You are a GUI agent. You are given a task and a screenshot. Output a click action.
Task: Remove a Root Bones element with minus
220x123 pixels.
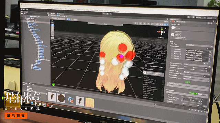(x=208, y=64)
